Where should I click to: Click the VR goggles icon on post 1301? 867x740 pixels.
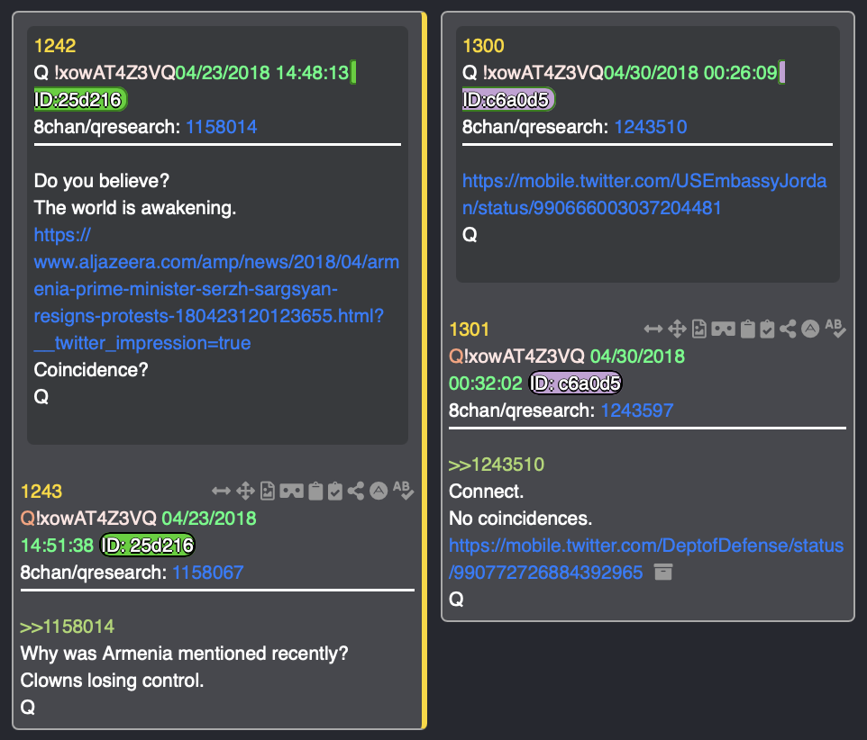click(x=723, y=329)
